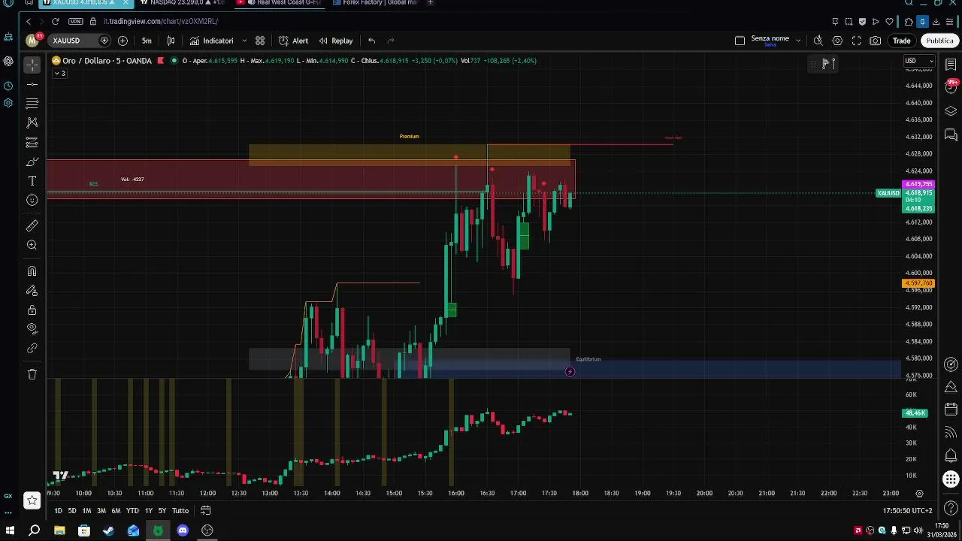Screen dimensions: 962x541
Task: Open the time axis settings gear
Action: (x=919, y=494)
